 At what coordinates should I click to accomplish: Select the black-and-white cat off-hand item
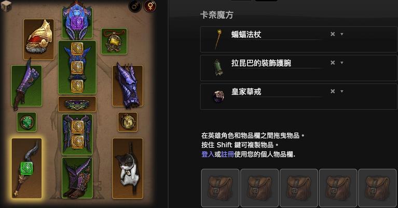coord(128,168)
